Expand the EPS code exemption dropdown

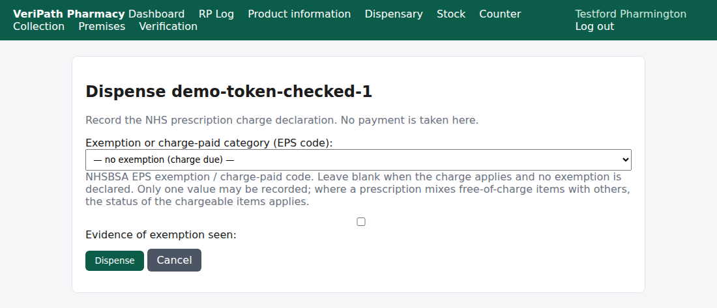tap(358, 160)
